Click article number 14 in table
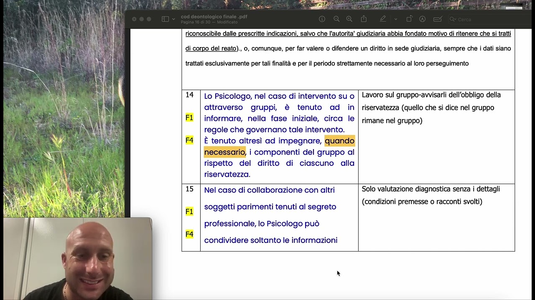This screenshot has width=535, height=300. pos(189,95)
